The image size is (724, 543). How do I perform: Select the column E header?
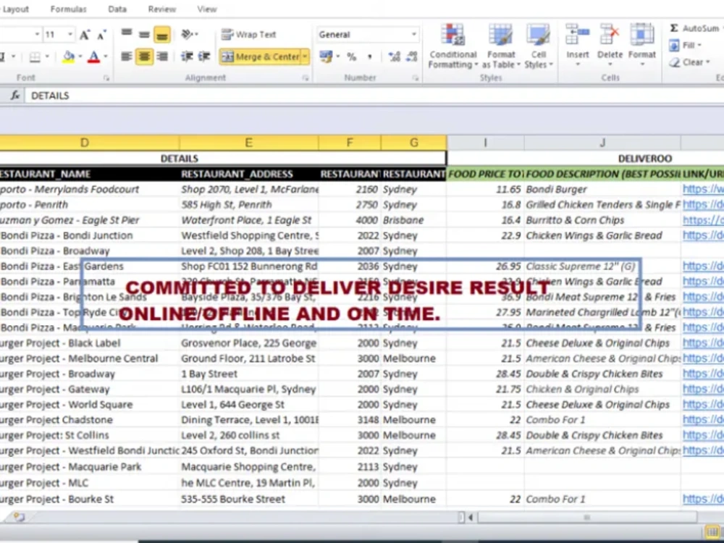click(x=248, y=143)
